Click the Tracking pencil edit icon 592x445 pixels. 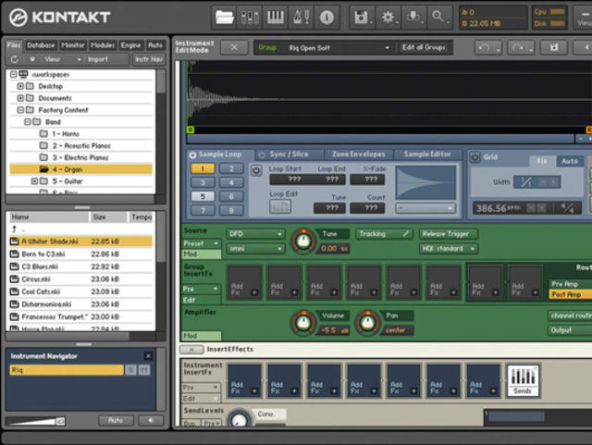(406, 234)
